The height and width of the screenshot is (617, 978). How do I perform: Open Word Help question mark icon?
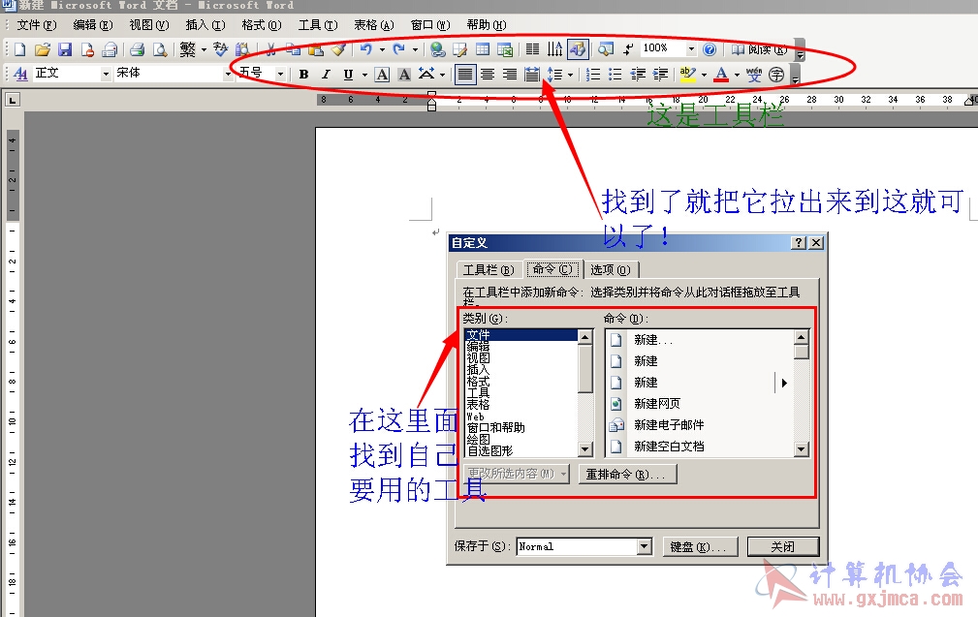[x=710, y=49]
